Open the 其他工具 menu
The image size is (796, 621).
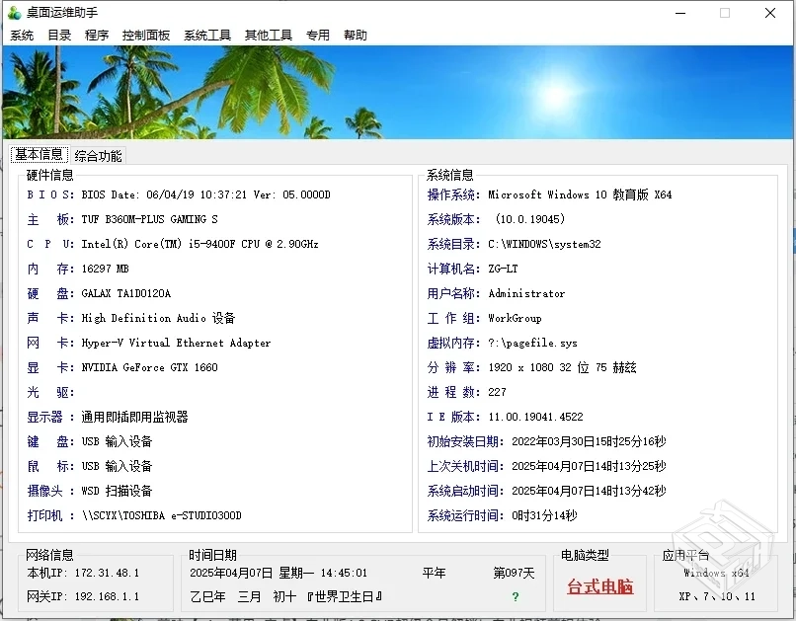[x=268, y=35]
